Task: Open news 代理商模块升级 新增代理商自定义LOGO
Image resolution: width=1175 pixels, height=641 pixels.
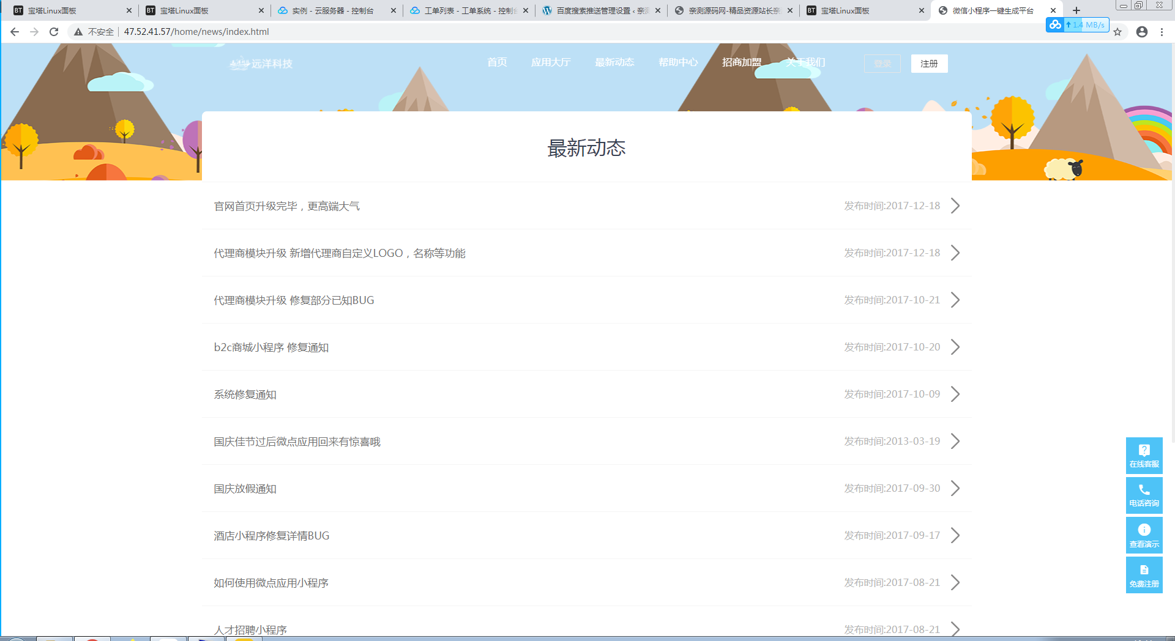Action: pos(340,253)
